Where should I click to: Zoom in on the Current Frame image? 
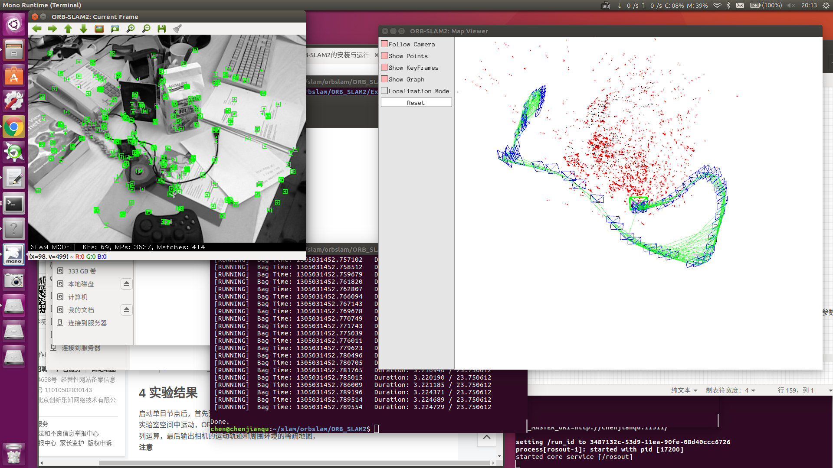[x=131, y=29]
